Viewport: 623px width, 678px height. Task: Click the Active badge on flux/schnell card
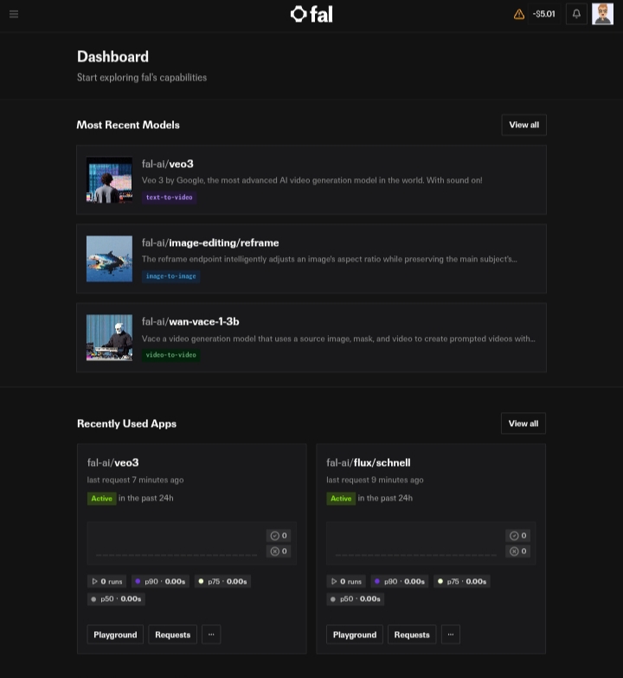[341, 499]
